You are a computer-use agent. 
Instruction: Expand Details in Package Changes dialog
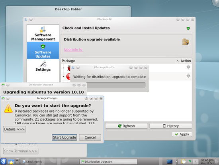point(14,129)
